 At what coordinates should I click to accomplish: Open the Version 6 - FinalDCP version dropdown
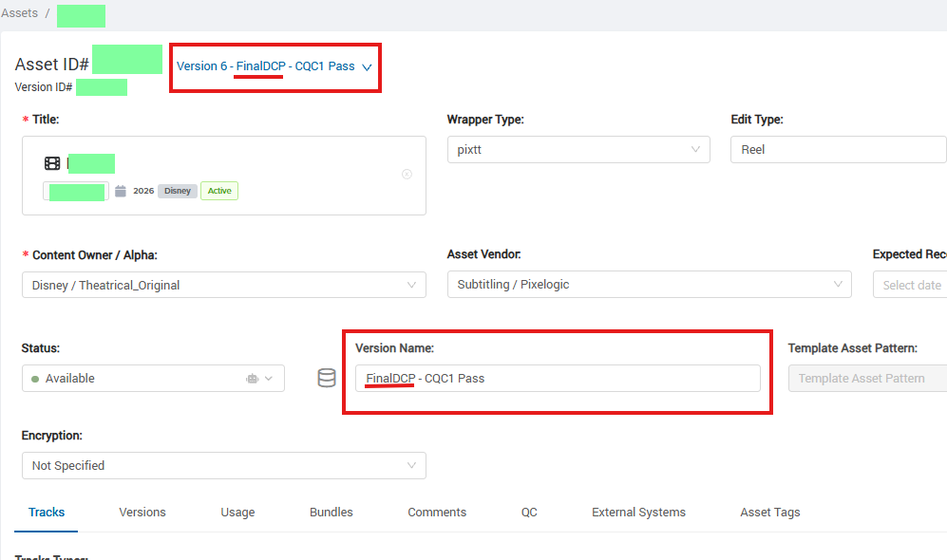(275, 66)
